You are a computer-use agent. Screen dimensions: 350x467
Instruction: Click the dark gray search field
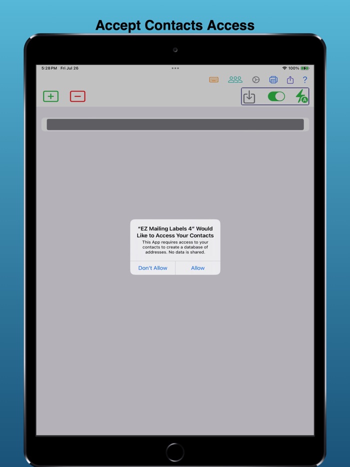pos(175,124)
